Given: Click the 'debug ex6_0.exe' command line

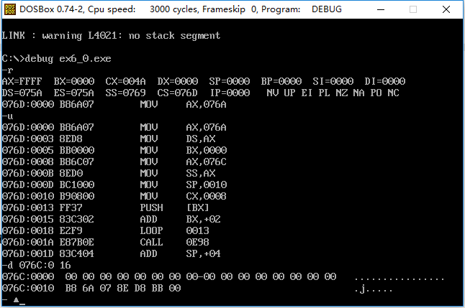Looking at the screenshot, I should tap(56, 59).
